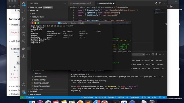The height and width of the screenshot is (103, 184).
Task: Click UTF-8 encoding in status bar
Action: (x=121, y=97)
